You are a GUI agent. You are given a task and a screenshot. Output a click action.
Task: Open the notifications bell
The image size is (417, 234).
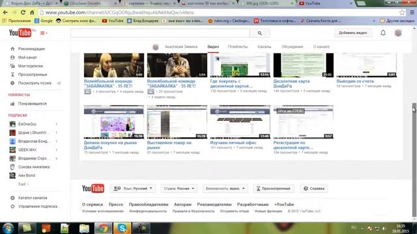click(383, 33)
